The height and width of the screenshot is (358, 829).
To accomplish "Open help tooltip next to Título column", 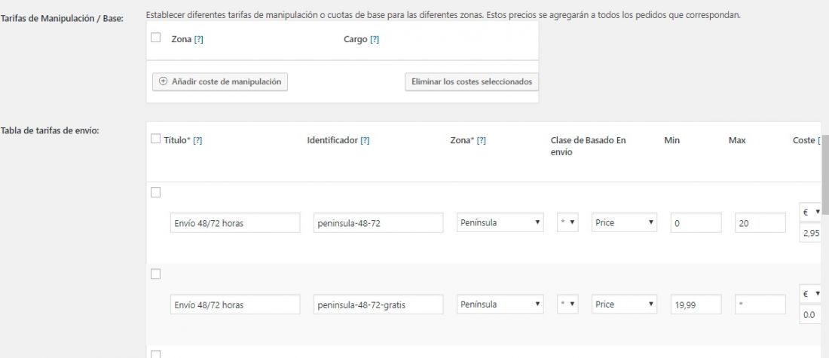I will coord(197,141).
